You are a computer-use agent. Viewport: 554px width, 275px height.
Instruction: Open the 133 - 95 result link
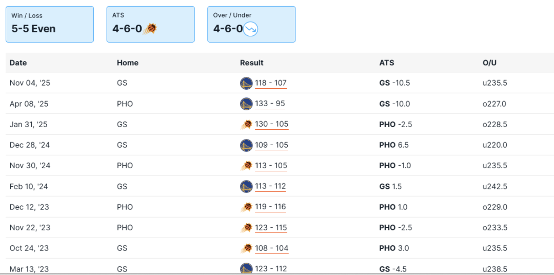[270, 104]
